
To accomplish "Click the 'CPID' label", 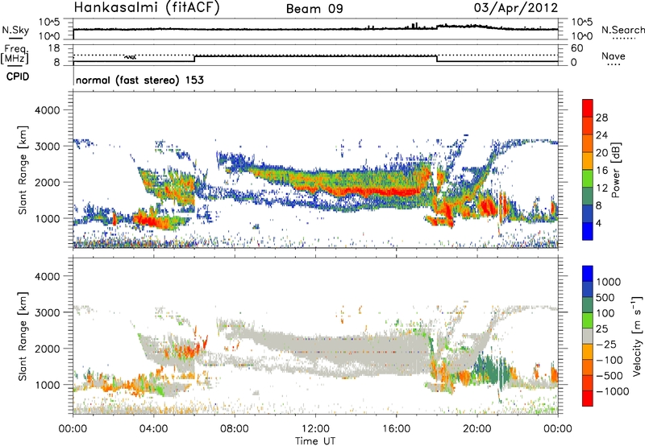I will coord(18,76).
